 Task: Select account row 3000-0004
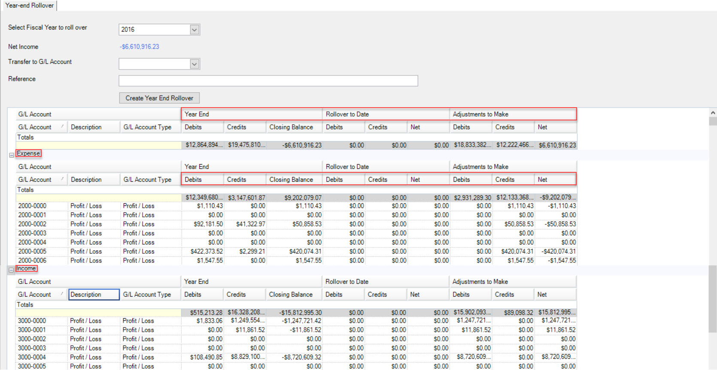(x=296, y=357)
